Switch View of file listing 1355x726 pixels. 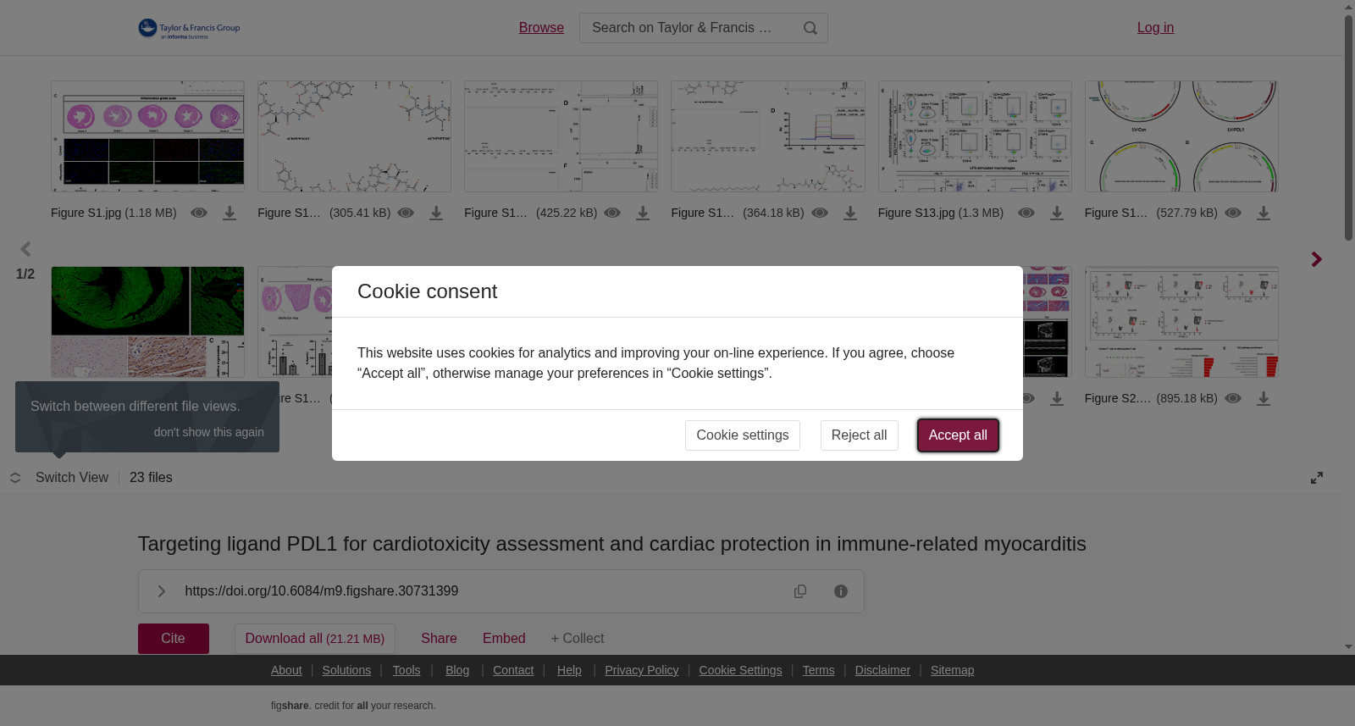(x=59, y=478)
